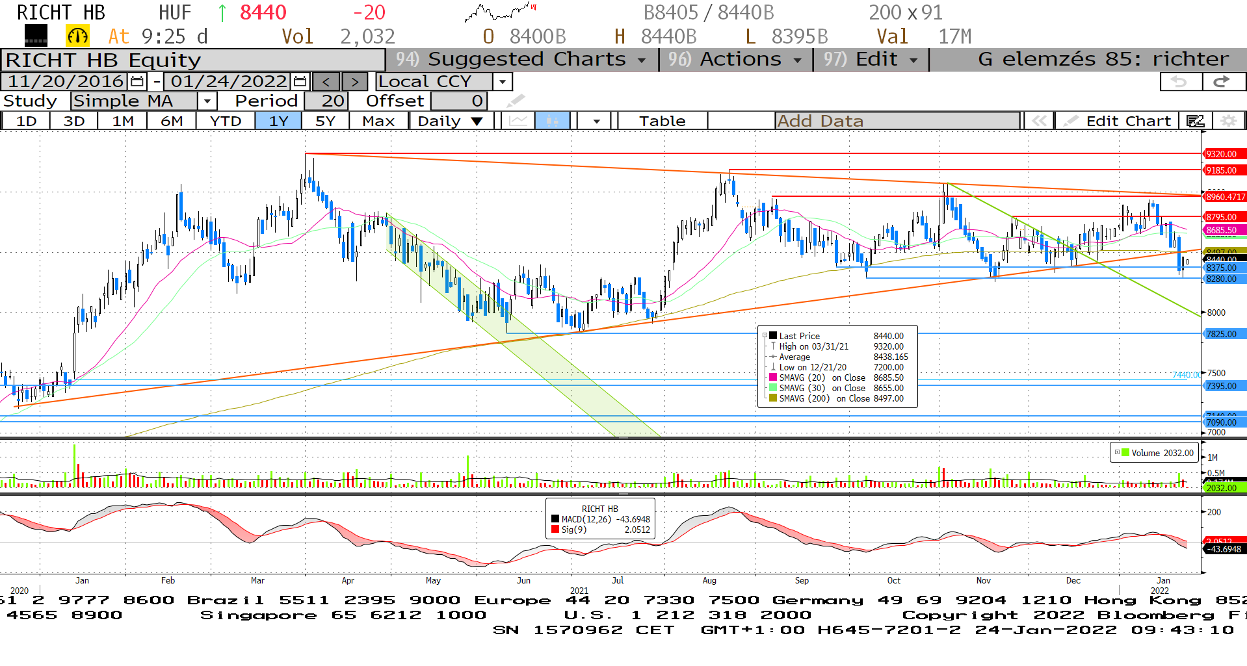The width and height of the screenshot is (1247, 666).
Task: Select the 1D range tab
Action: [x=26, y=121]
